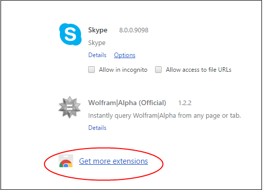This screenshot has width=264, height=190.
Task: Click the bold Skype extension title
Action: point(98,30)
